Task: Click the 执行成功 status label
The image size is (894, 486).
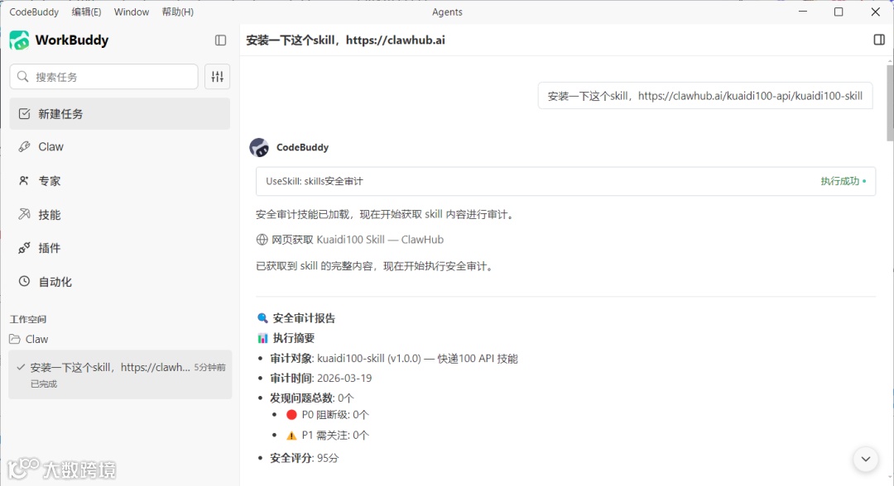Action: point(839,182)
